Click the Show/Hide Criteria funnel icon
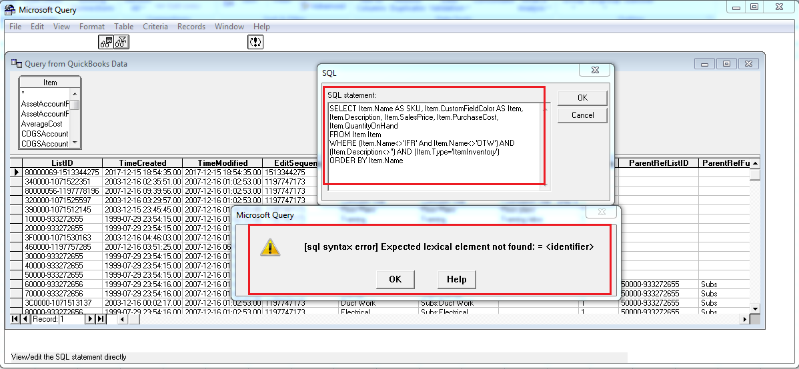This screenshot has width=799, height=369. pyautogui.click(x=121, y=42)
